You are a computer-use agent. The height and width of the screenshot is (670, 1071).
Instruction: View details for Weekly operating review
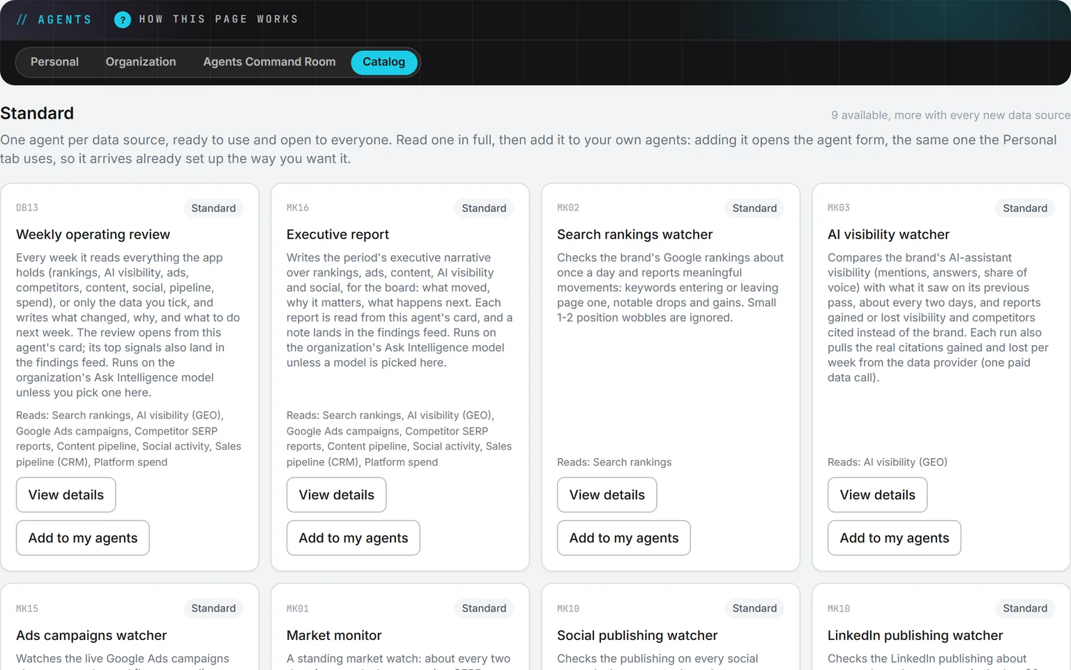66,495
